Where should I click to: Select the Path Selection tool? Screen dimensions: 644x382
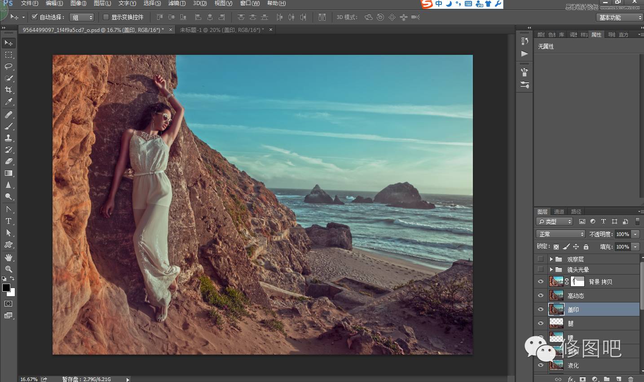[9, 233]
